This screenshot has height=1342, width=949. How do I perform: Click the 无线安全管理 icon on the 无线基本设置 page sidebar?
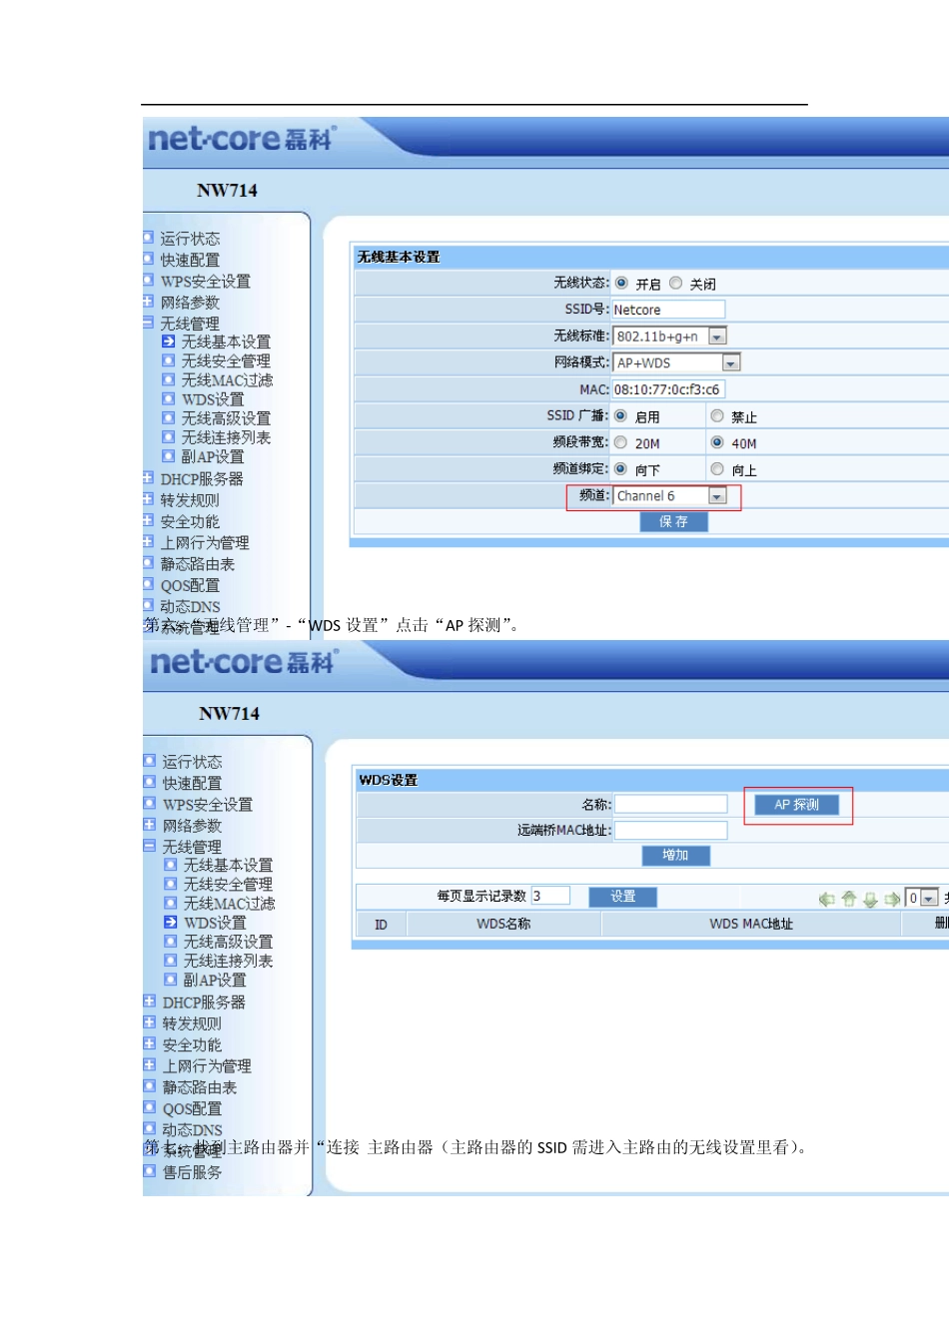pos(168,360)
